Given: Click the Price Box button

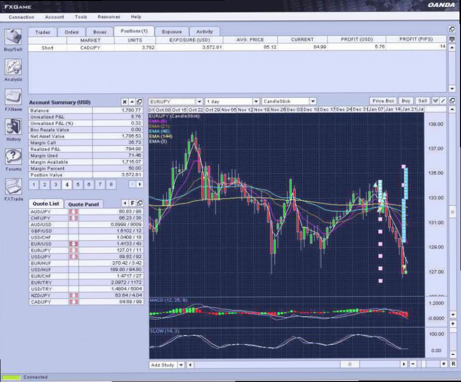Looking at the screenshot, I should 383,101.
